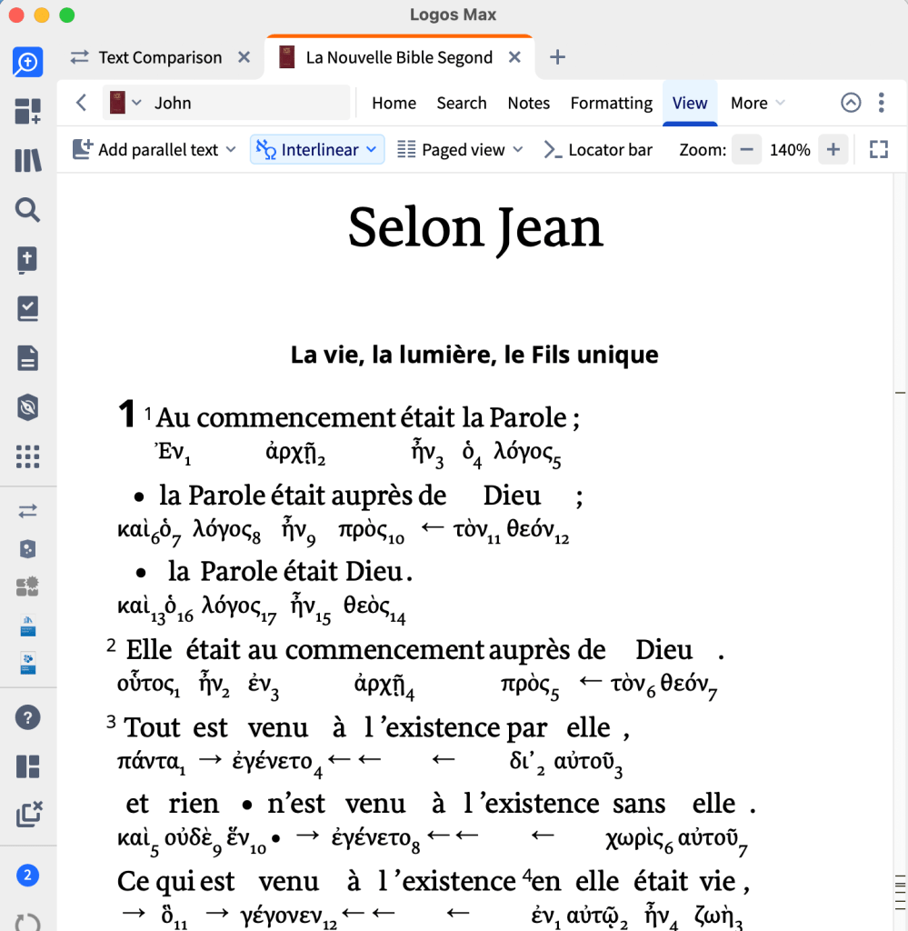Click the fullscreen icon next to zoom
Image resolution: width=908 pixels, height=931 pixels.
(878, 150)
